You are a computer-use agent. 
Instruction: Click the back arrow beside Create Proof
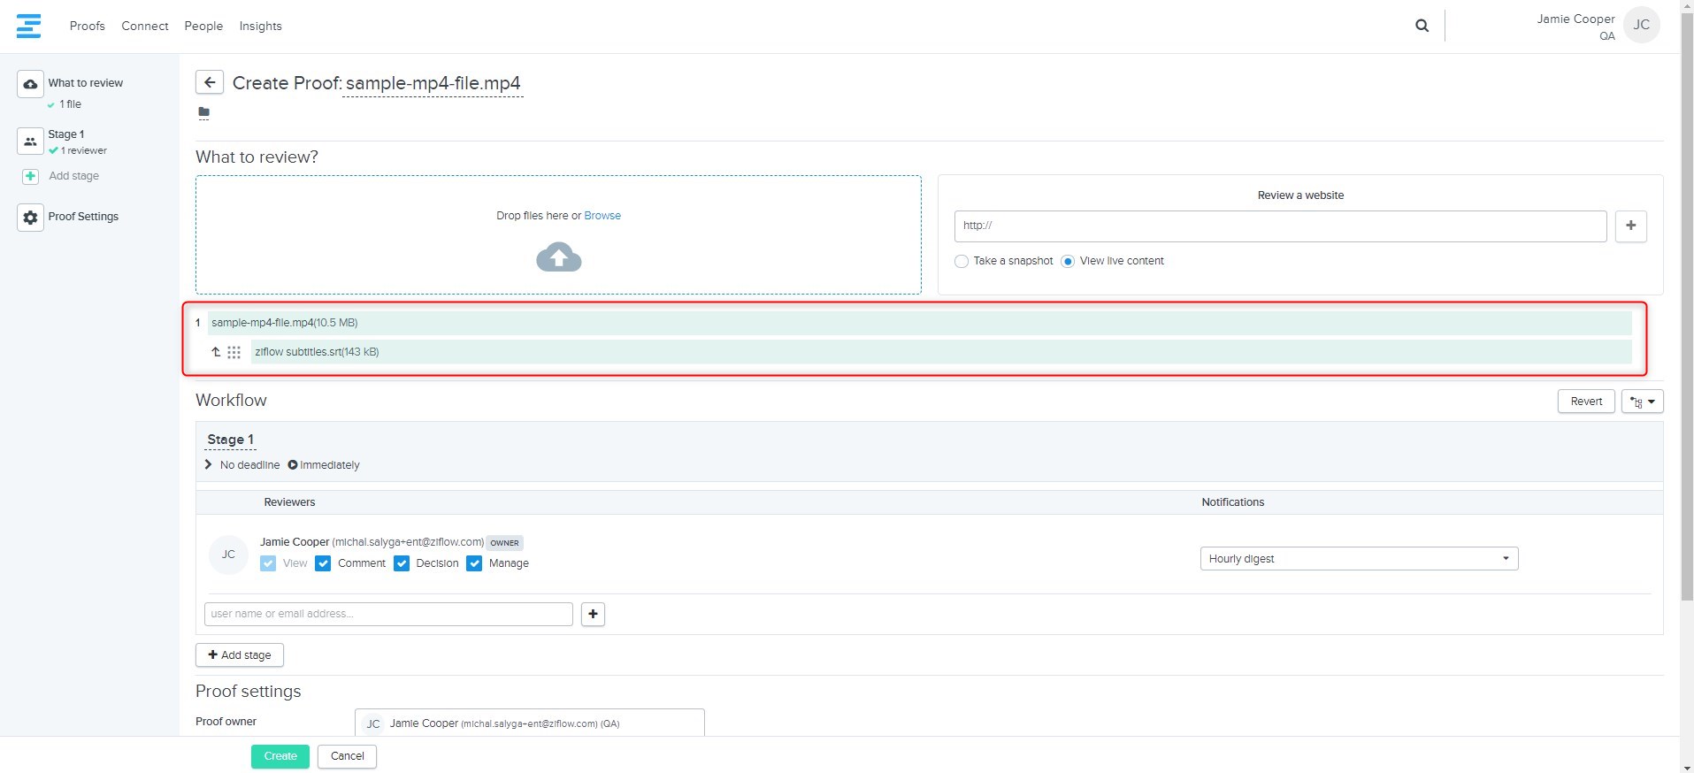tap(209, 82)
